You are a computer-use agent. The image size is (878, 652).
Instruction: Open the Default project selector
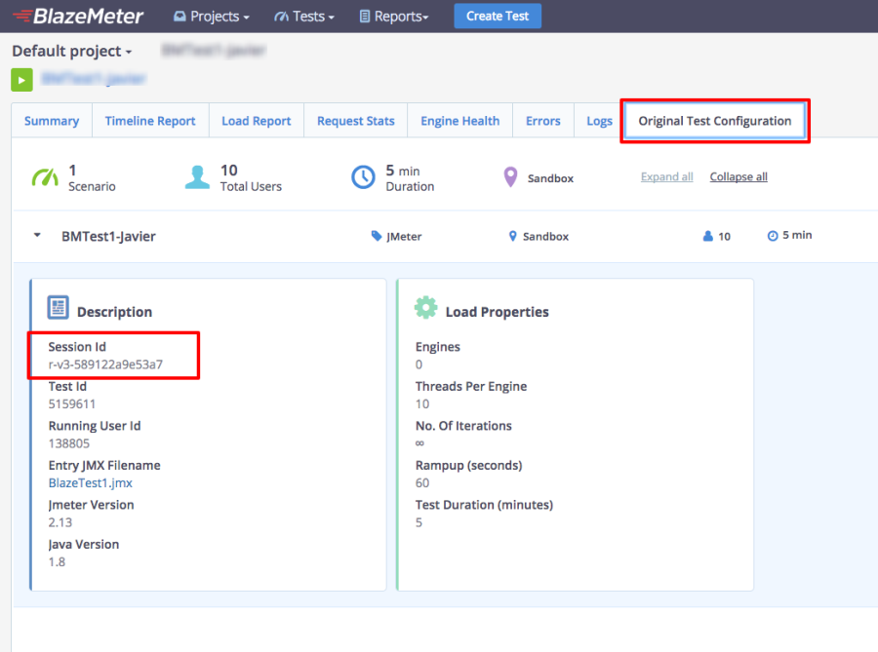[x=71, y=51]
